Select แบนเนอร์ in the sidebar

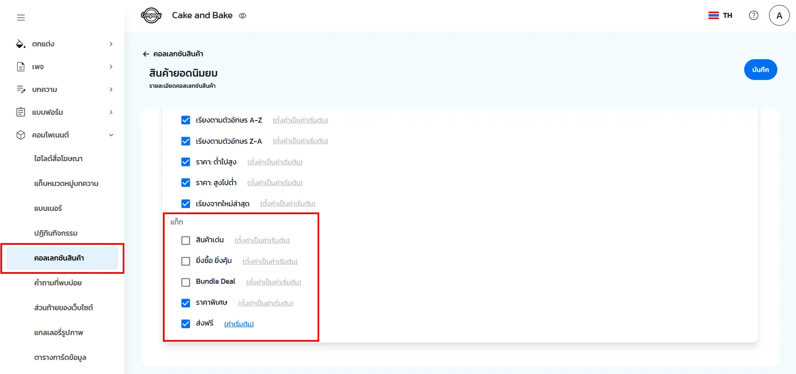[x=48, y=208]
